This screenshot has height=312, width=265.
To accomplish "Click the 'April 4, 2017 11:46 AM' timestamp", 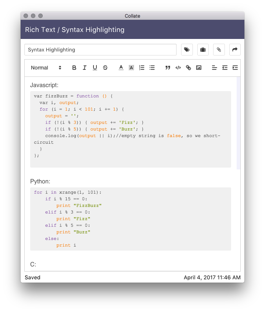I will 212,277.
